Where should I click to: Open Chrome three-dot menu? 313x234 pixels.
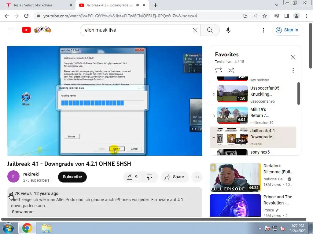(306, 16)
